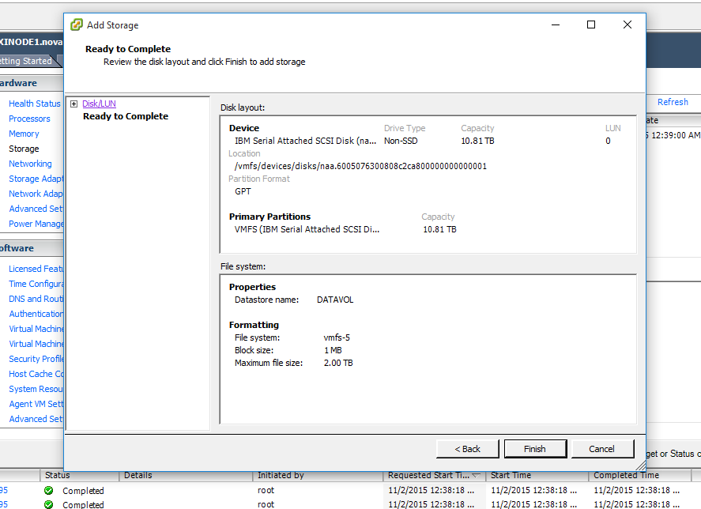Click the Finish button
The image size is (701, 509).
click(535, 449)
